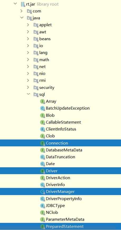Select the ClientInfoStatus enum row
Screen dimensions: 121x230
(x=61, y=129)
